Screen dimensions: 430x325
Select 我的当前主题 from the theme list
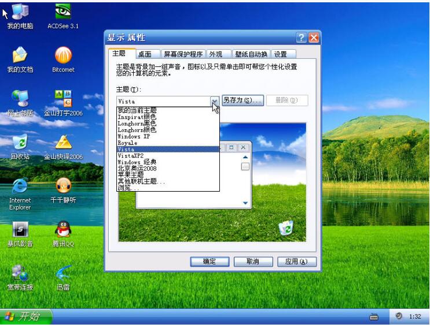168,110
